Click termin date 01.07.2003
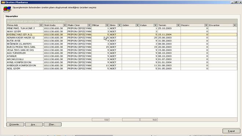 [165, 59]
